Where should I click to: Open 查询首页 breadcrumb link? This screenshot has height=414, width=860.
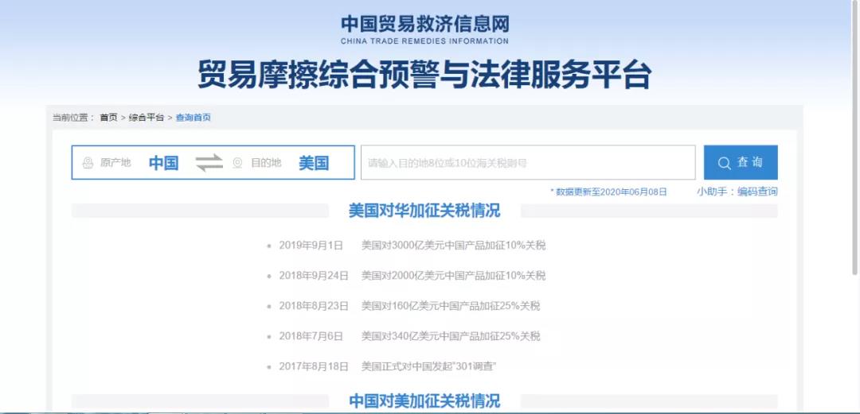(193, 118)
